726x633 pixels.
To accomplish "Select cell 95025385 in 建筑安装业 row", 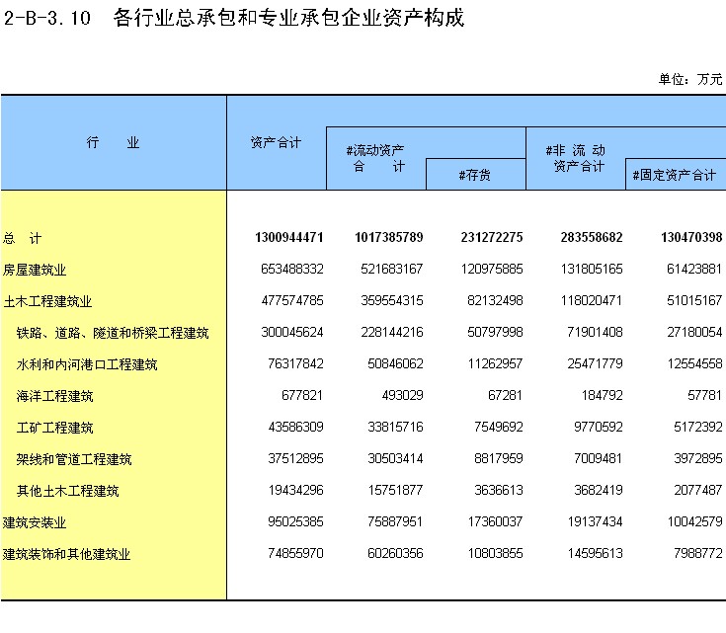I will (295, 521).
